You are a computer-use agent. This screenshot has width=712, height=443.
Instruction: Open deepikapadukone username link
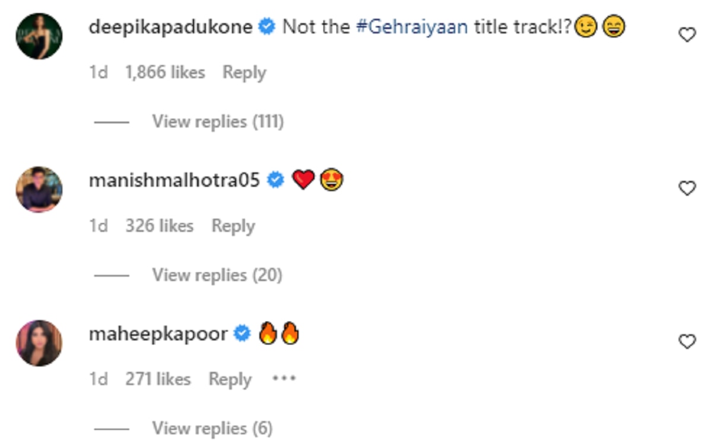tap(170, 27)
